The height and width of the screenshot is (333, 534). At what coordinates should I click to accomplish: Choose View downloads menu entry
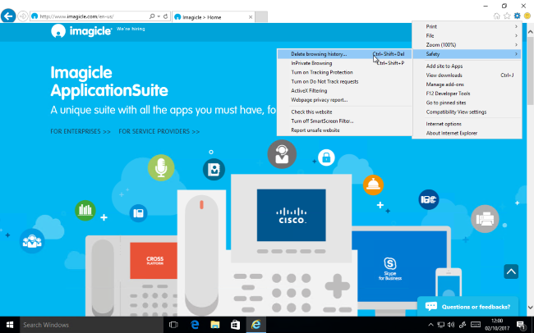[x=467, y=75]
